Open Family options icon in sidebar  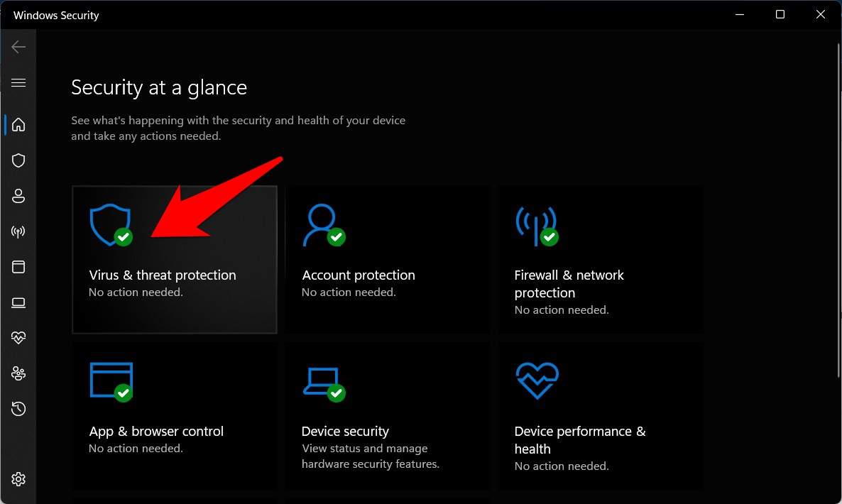(x=18, y=373)
